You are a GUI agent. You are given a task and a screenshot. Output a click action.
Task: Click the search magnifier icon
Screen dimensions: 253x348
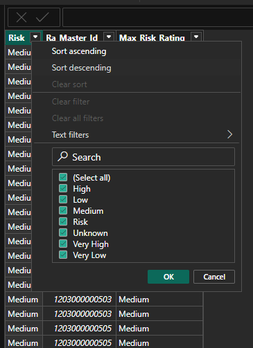62,156
